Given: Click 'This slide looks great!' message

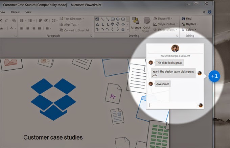Looking at the screenshot, I should click(169, 63).
